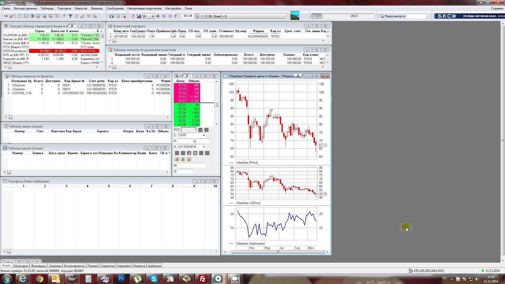The image size is (505, 284).
Task: Click the Q quantity input field
Action: point(203,141)
